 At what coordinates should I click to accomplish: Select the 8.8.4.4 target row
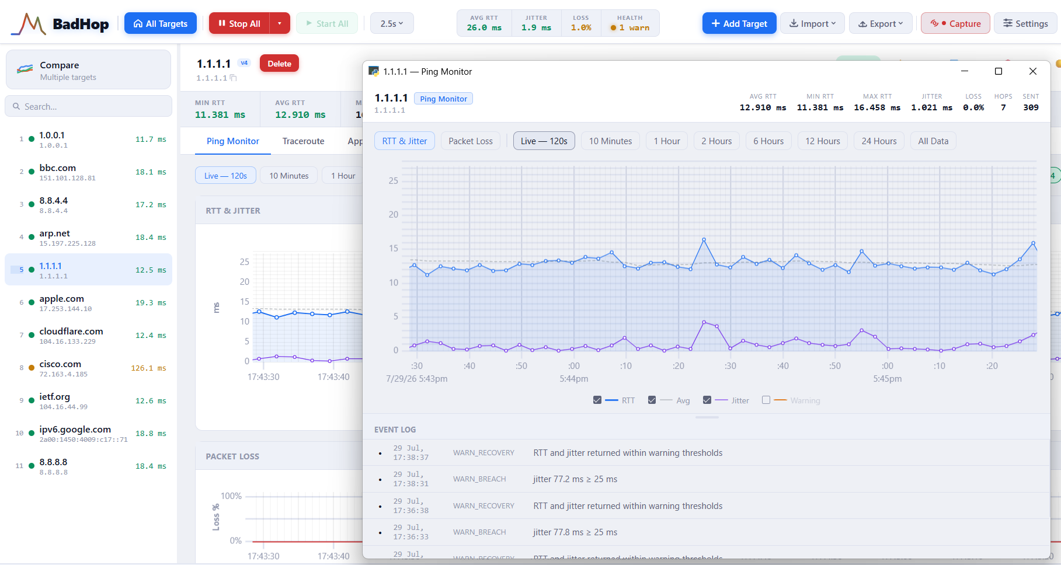[89, 204]
